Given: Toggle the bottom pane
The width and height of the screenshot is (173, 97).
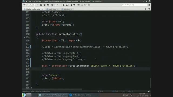Looking at the screenshot, I should (67, 5).
